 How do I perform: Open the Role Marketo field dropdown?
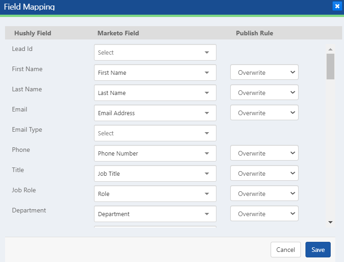coord(155,194)
